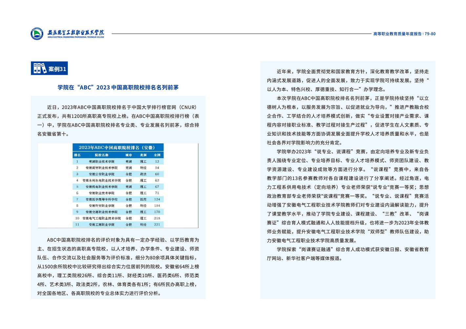Click the 排名 column header in the table
The width and height of the screenshot is (466, 329).
[x=77, y=155]
